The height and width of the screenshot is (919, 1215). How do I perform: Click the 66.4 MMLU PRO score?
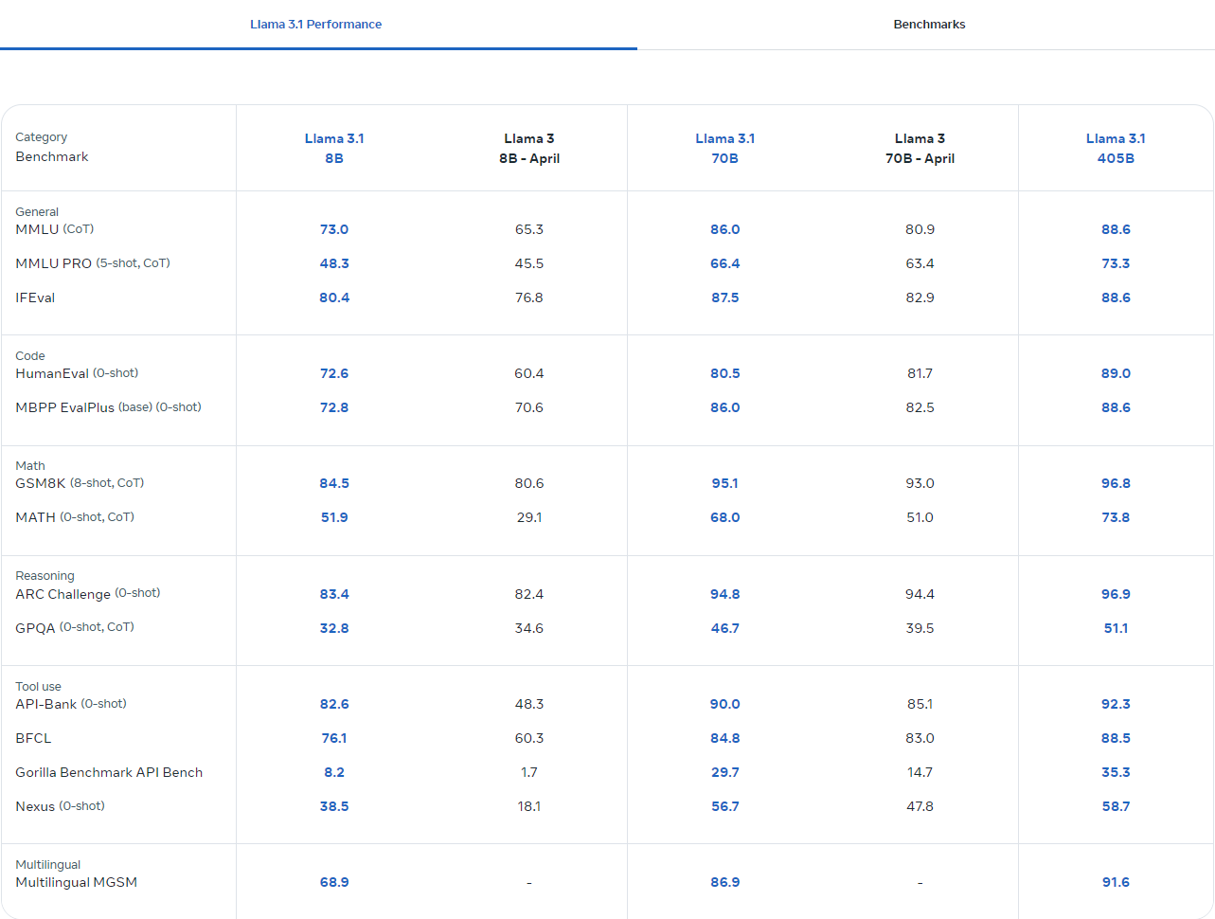pyautogui.click(x=725, y=263)
